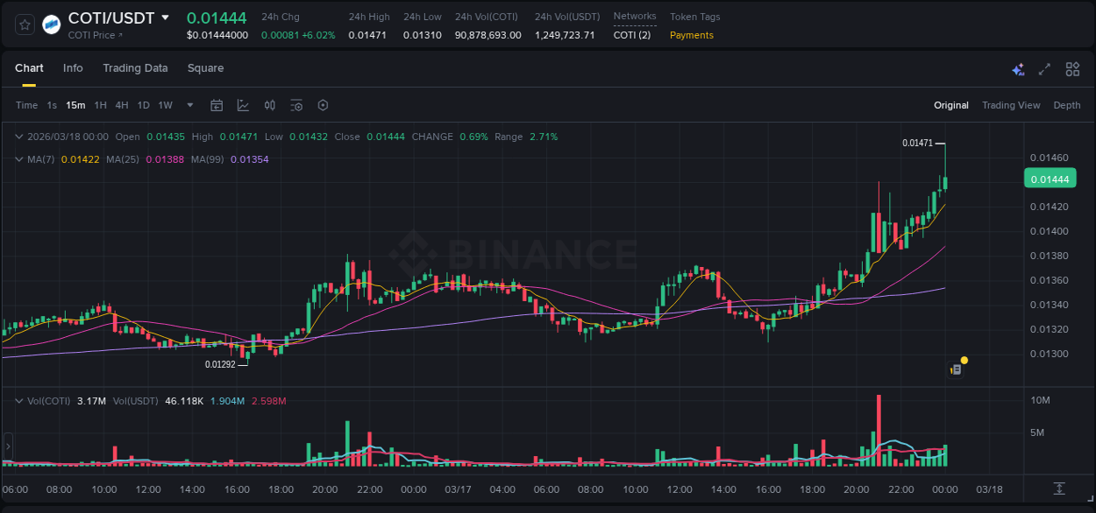Select the 1H timeframe
The height and width of the screenshot is (513, 1096).
[x=100, y=105]
